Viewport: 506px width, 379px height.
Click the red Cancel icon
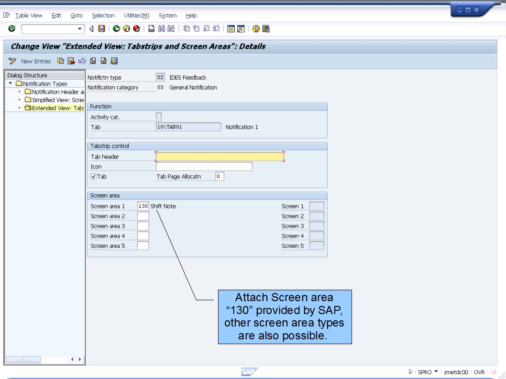(136, 29)
